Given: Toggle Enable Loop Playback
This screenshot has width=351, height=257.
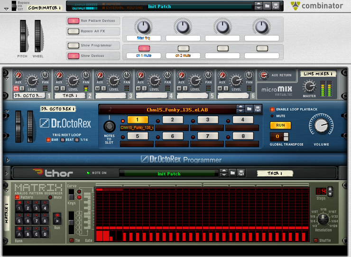Looking at the screenshot, I should 272,110.
